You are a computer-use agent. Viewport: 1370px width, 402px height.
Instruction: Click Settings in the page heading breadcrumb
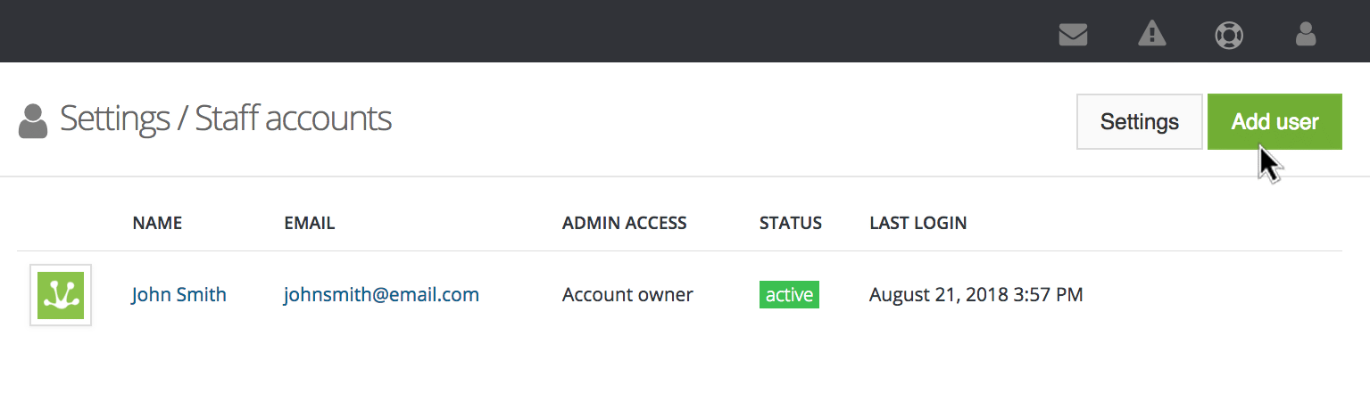pos(114,119)
